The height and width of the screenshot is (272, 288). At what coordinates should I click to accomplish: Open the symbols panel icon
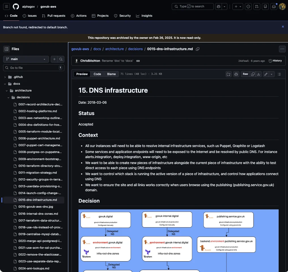228,74
